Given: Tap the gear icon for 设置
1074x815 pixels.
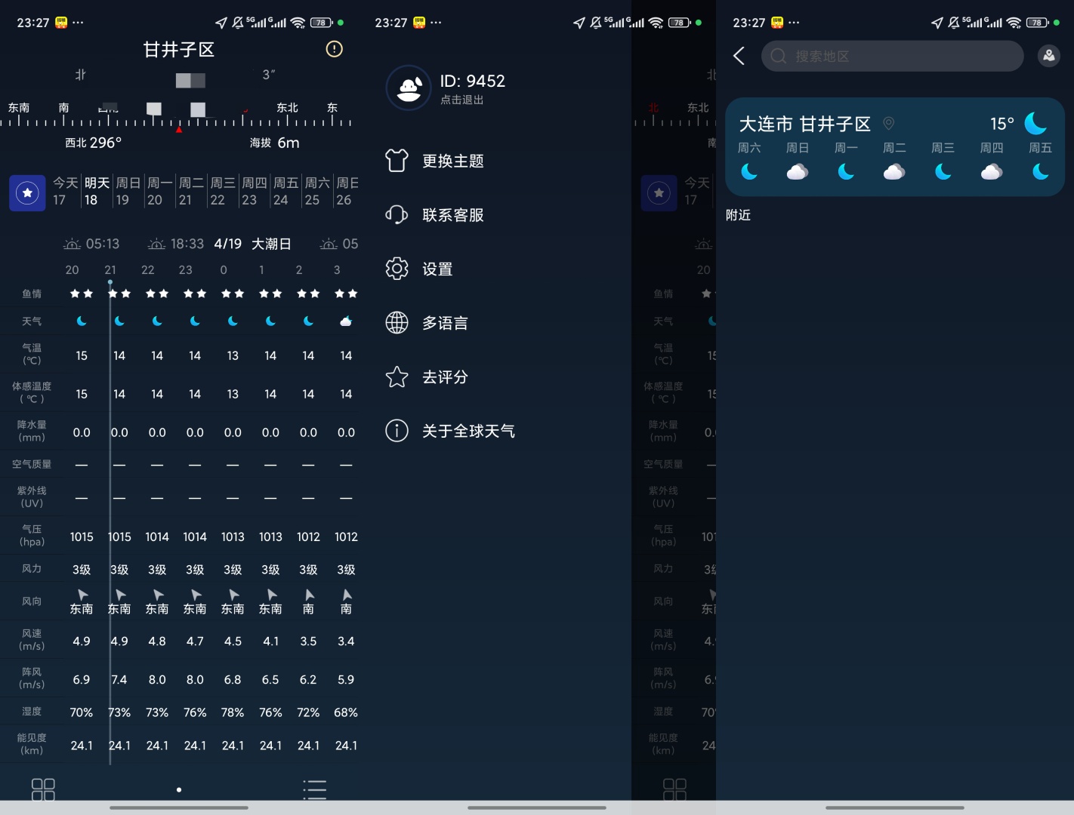Looking at the screenshot, I should (397, 269).
